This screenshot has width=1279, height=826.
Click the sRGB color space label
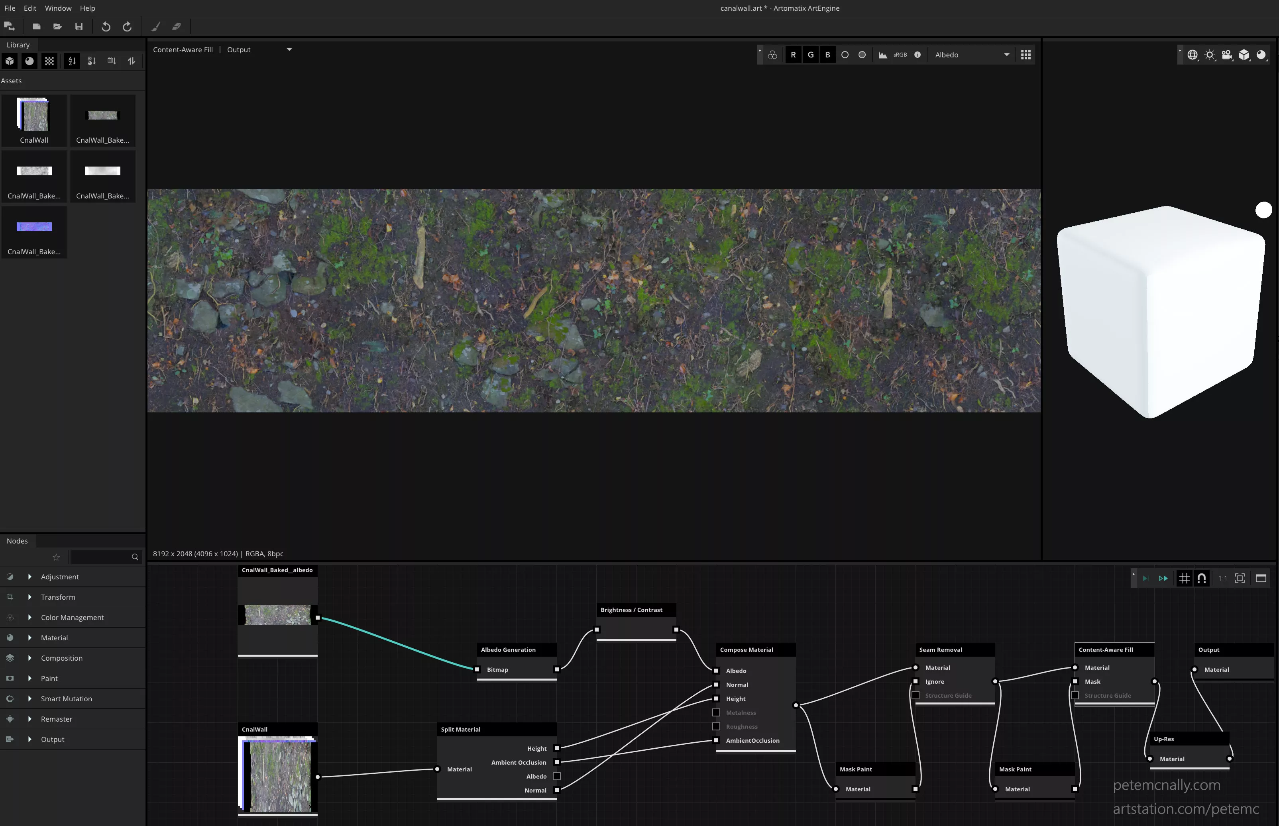pos(900,55)
